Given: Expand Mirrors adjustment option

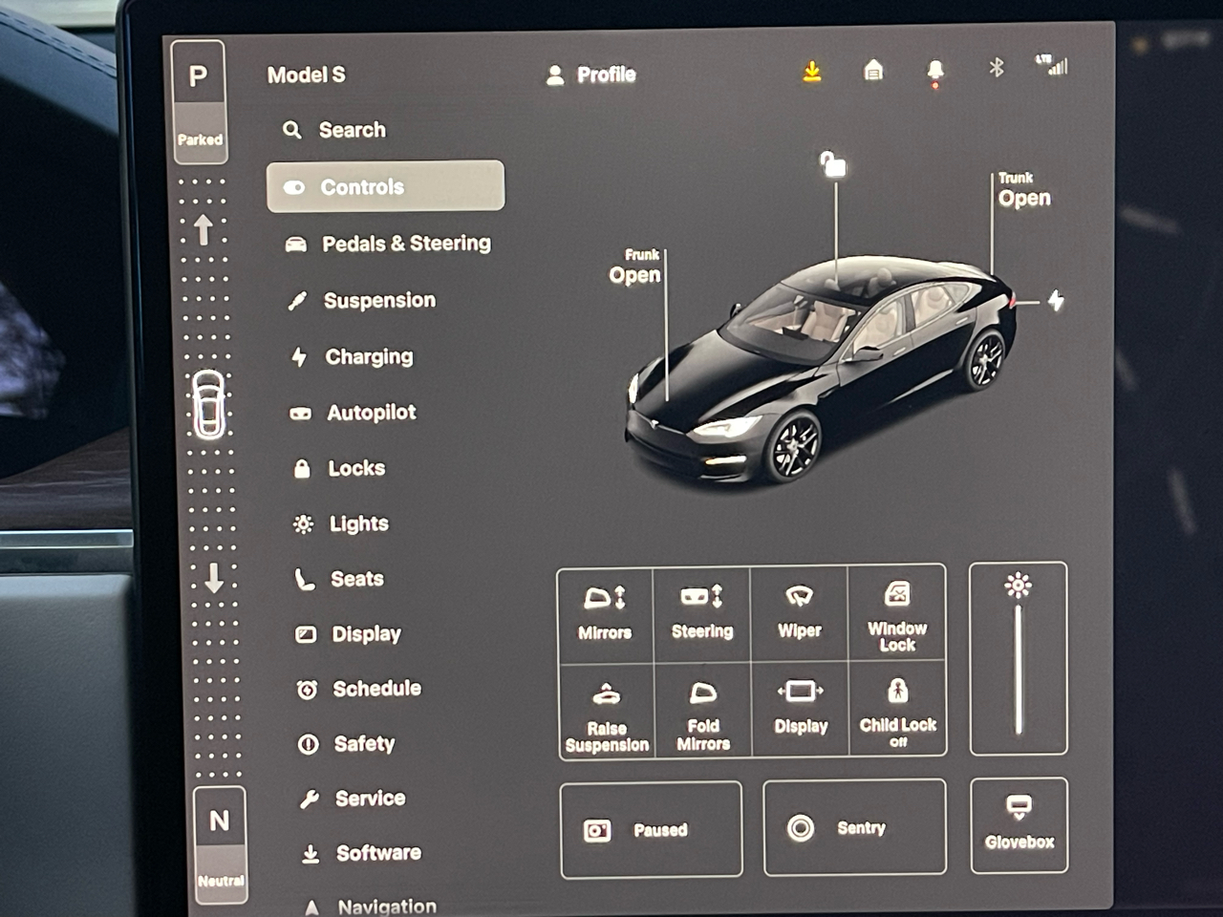Looking at the screenshot, I should coord(605,612).
